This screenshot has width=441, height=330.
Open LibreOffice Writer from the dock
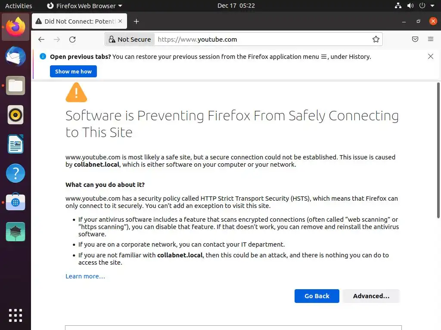pyautogui.click(x=16, y=144)
